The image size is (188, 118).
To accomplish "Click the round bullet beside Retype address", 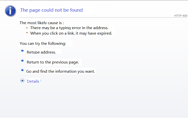I will click(x=22, y=51).
